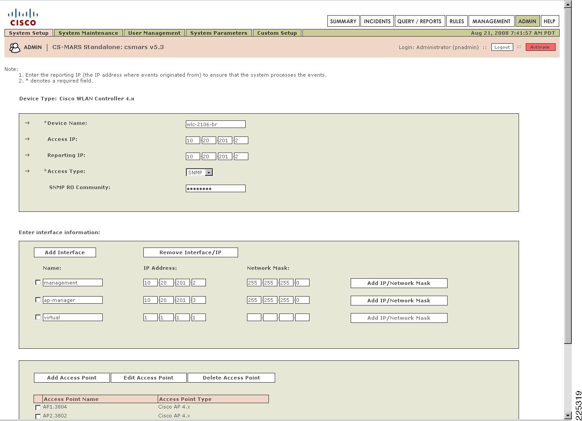Click the ap-manager interface name field
The image size is (582, 421).
(73, 300)
